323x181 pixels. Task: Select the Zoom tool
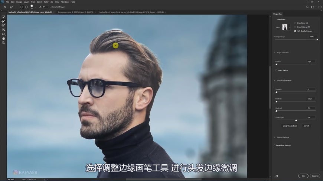click(x=4, y=43)
